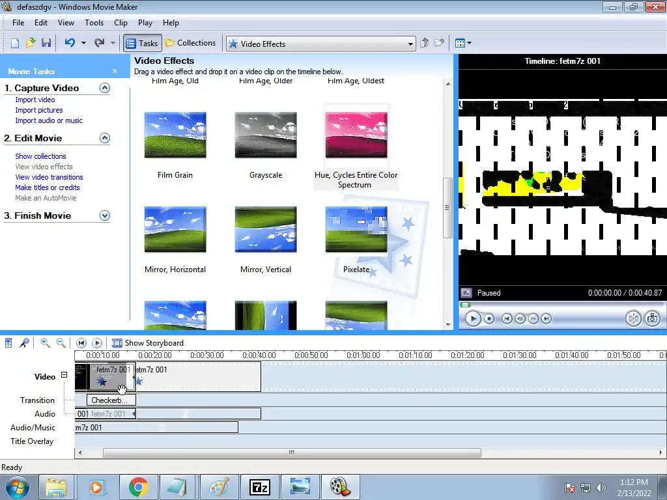This screenshot has width=667, height=500.
Task: Redo the last undone action
Action: click(x=99, y=43)
